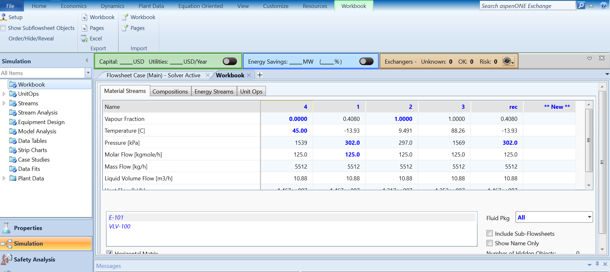The height and width of the screenshot is (272, 610).
Task: Open Stream Analysis folder icon
Action: tap(13, 113)
